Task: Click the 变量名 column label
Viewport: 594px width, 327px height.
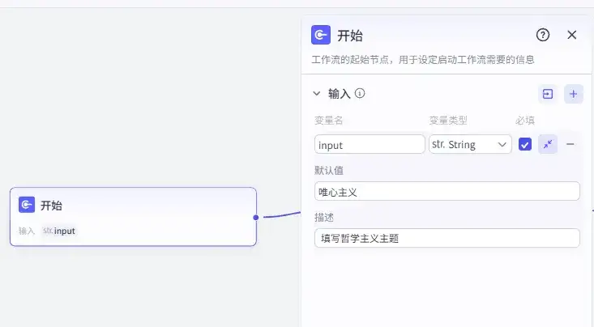Action: pos(328,121)
